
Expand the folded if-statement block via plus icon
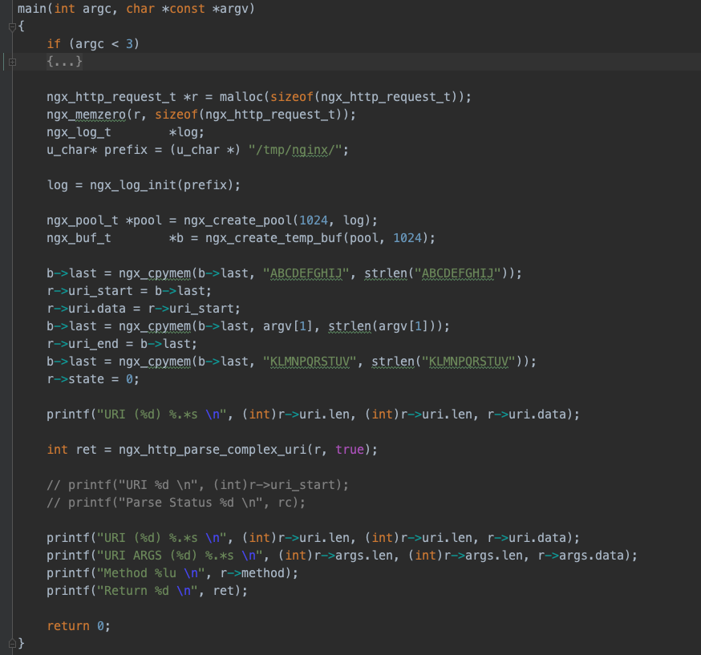[11, 61]
